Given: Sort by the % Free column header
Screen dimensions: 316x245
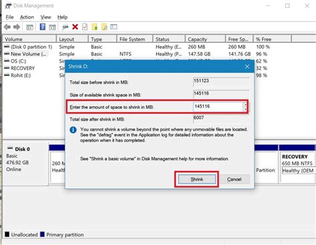Looking at the screenshot, I should click(x=272, y=39).
